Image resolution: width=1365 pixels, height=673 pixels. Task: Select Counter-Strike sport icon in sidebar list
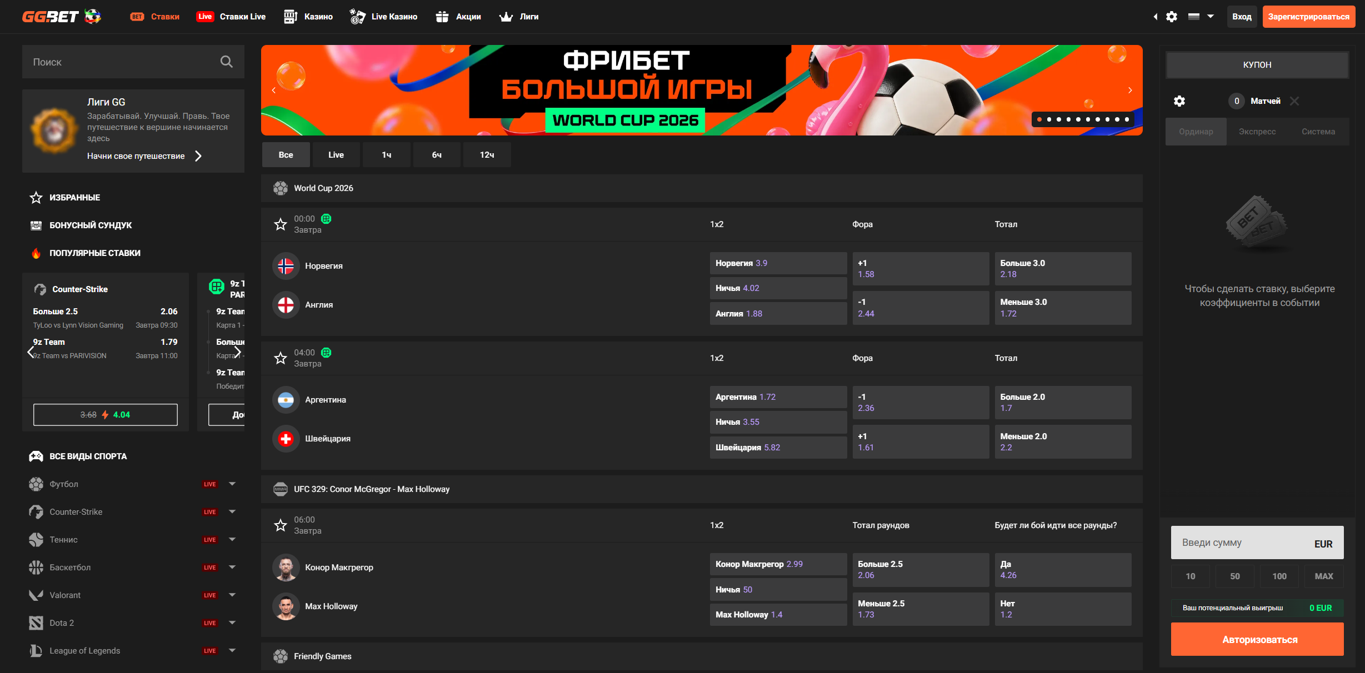pyautogui.click(x=36, y=512)
